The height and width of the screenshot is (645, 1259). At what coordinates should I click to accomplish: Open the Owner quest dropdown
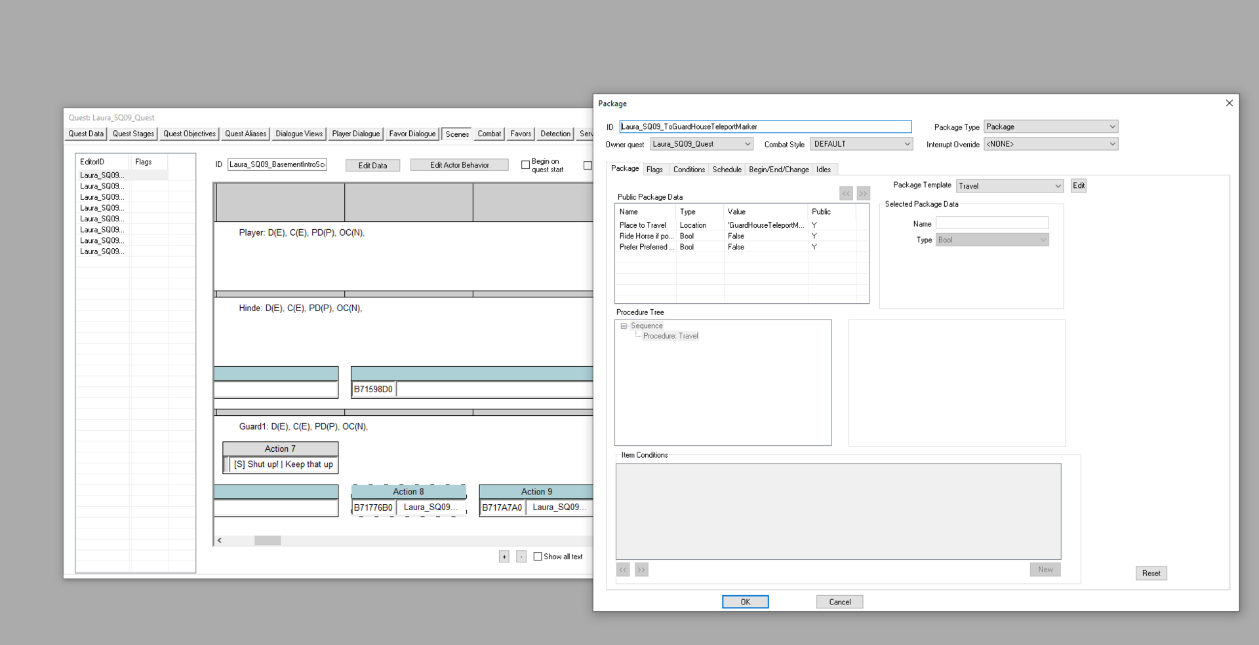(701, 144)
